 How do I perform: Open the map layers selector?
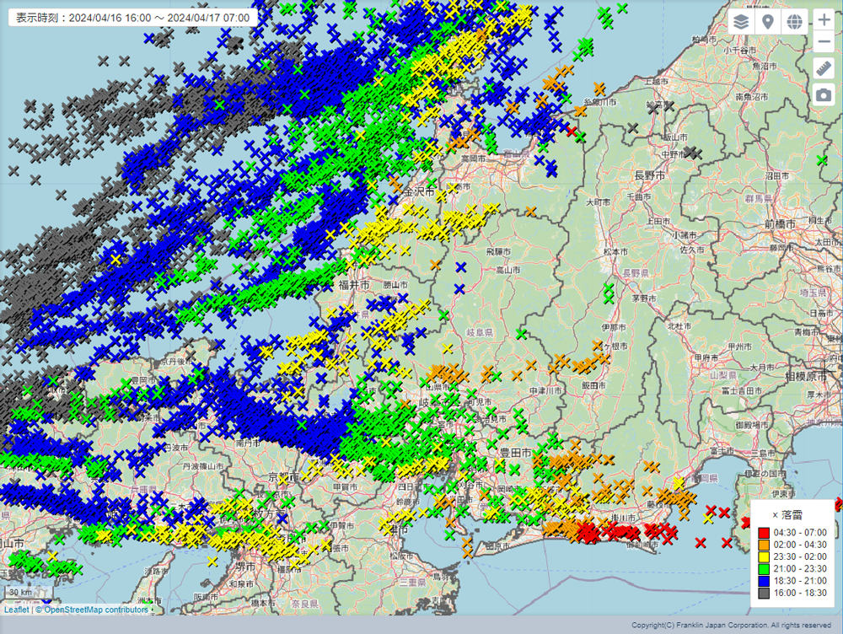[740, 22]
